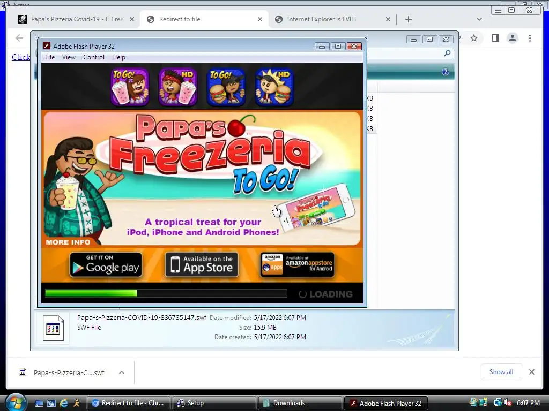
Task: Minimize the Adobe Flash Player window
Action: point(322,46)
